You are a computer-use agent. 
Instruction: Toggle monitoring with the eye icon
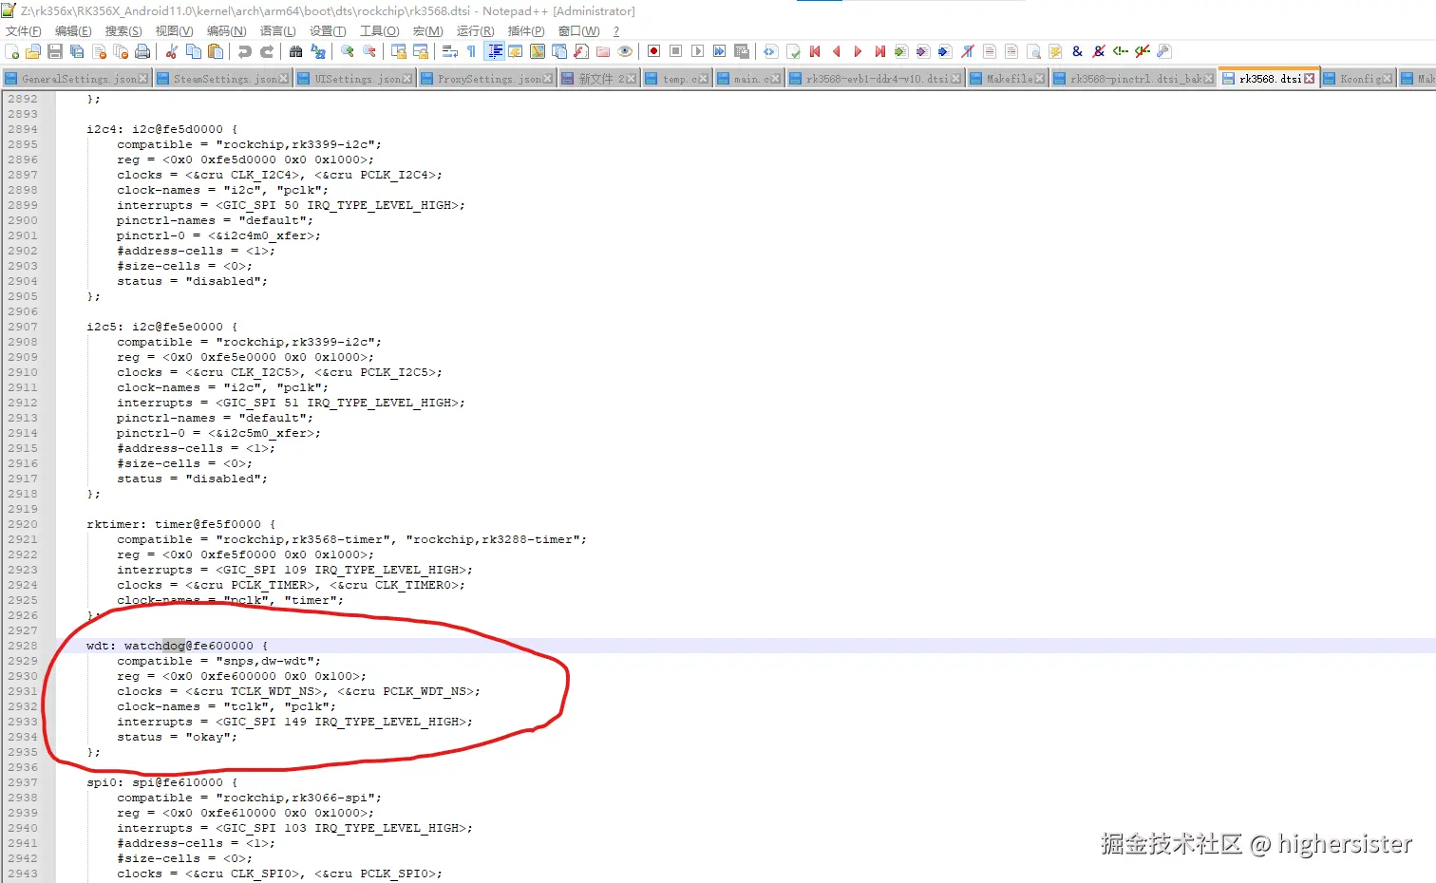[625, 51]
